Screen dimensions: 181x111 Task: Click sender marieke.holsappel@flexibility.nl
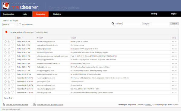49,63
